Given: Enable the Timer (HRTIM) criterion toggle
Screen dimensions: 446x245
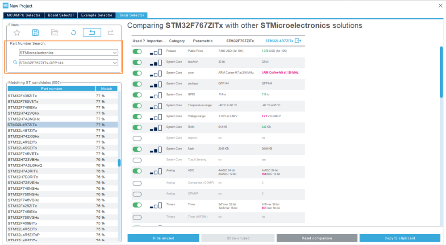Looking at the screenshot, I should tap(137, 217).
